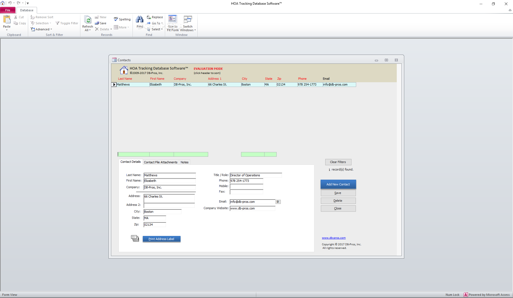Click Add New Contact button

[x=338, y=184]
